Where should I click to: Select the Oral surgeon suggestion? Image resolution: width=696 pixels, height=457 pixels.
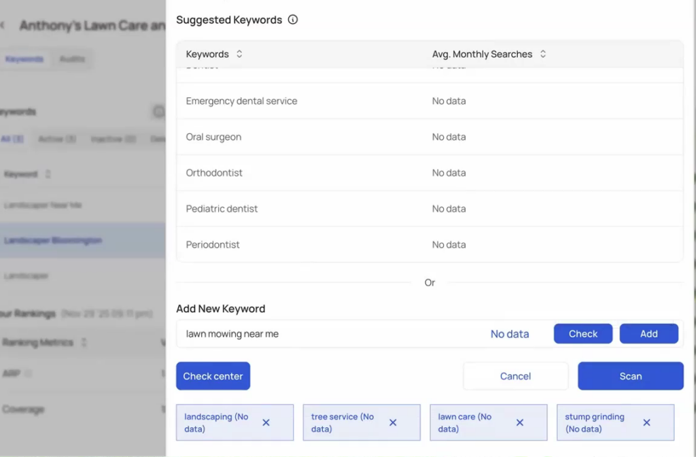pos(213,137)
